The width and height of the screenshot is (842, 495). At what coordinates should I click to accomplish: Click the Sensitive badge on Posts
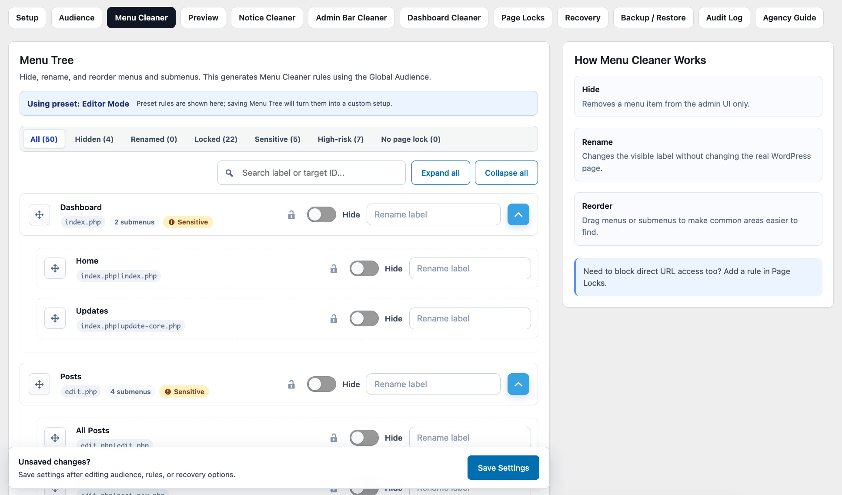pos(184,392)
